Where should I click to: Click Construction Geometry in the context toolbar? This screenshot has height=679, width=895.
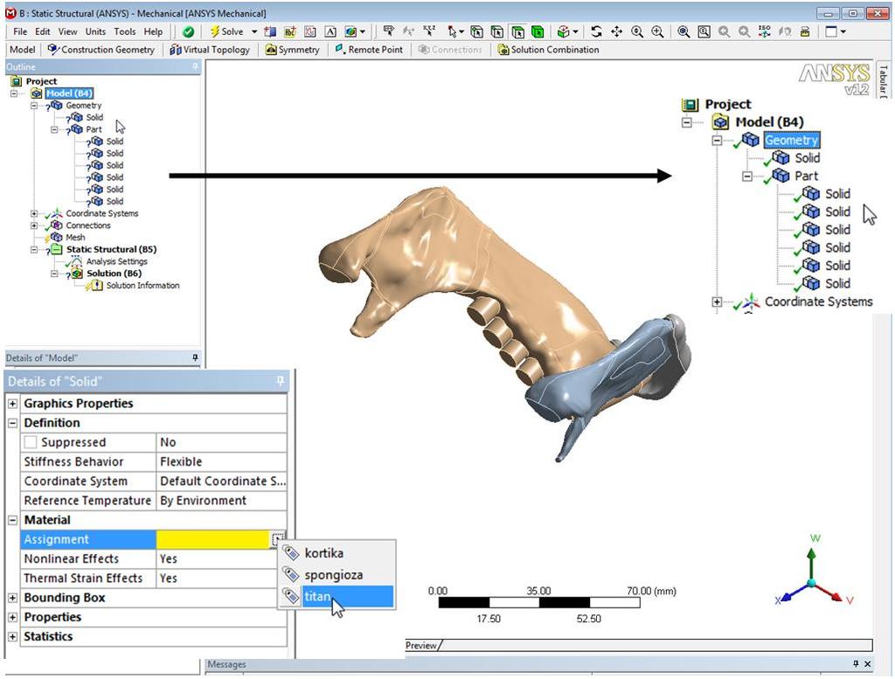pyautogui.click(x=101, y=50)
